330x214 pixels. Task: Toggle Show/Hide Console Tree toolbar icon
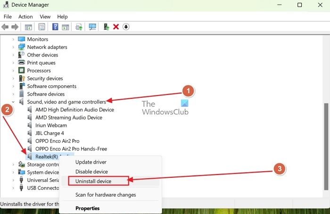click(28, 27)
